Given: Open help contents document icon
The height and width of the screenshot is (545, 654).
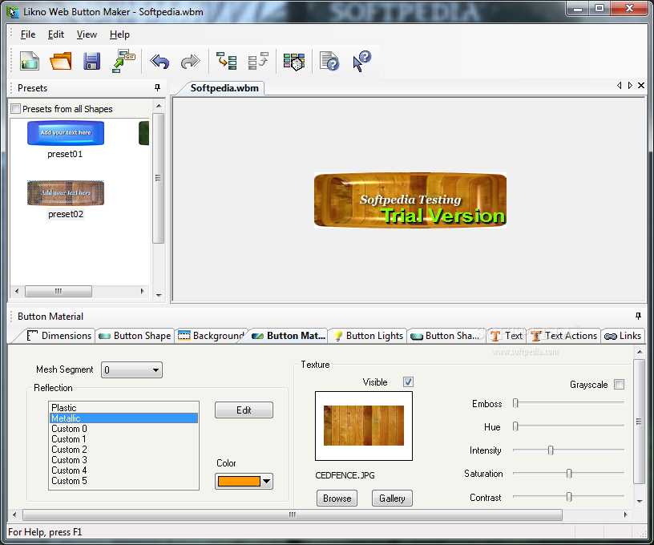Looking at the screenshot, I should 329,61.
